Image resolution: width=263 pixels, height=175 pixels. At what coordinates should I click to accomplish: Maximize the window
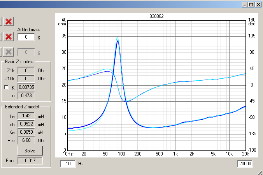point(251,5)
